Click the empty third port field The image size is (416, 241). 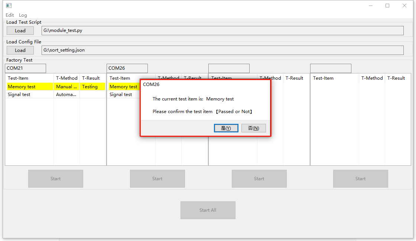(229, 68)
